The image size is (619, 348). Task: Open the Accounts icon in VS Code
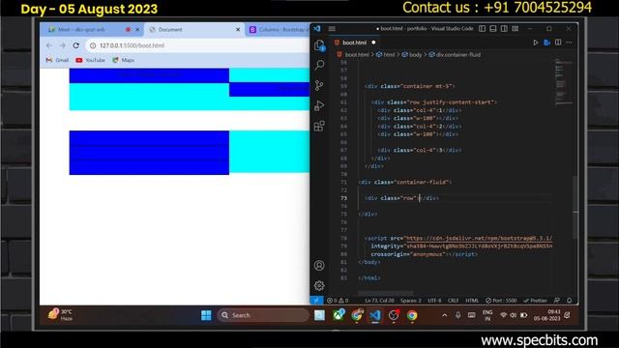319,265
